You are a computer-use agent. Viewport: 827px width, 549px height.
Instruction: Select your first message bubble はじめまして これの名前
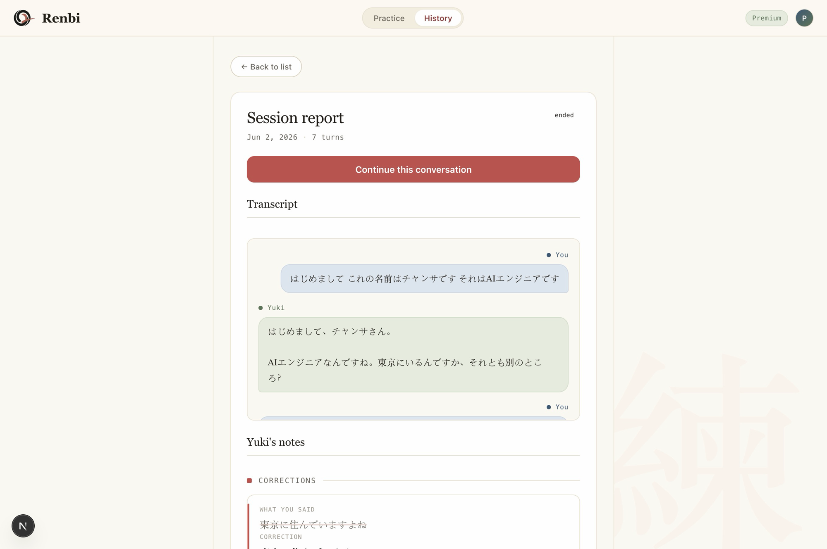424,279
